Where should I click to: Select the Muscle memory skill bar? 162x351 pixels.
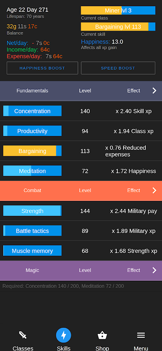pyautogui.click(x=32, y=251)
